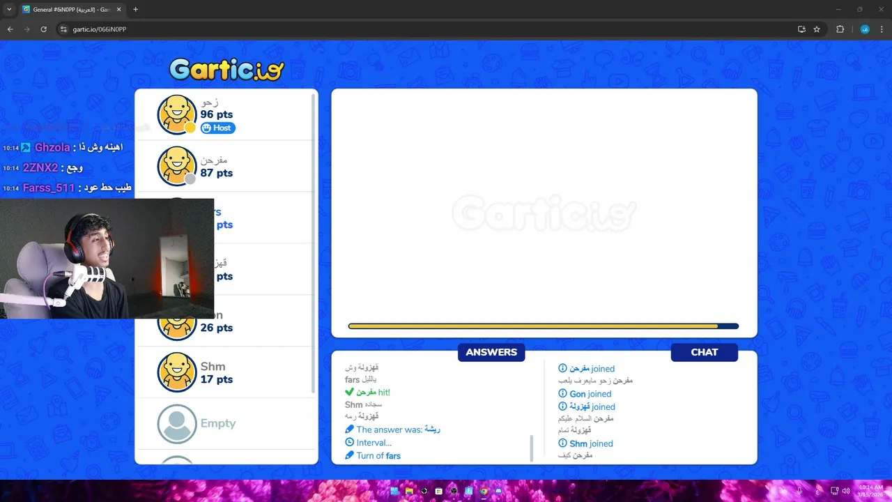892x502 pixels.
Task: Click the avatar of player زحو
Action: pyautogui.click(x=177, y=114)
